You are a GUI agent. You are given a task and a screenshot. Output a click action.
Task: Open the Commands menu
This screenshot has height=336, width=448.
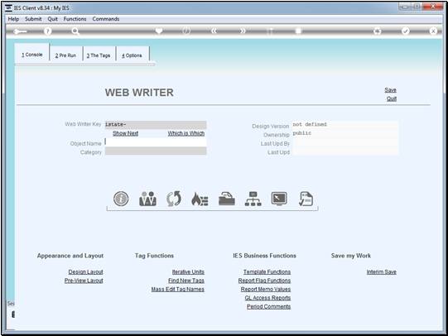106,19
